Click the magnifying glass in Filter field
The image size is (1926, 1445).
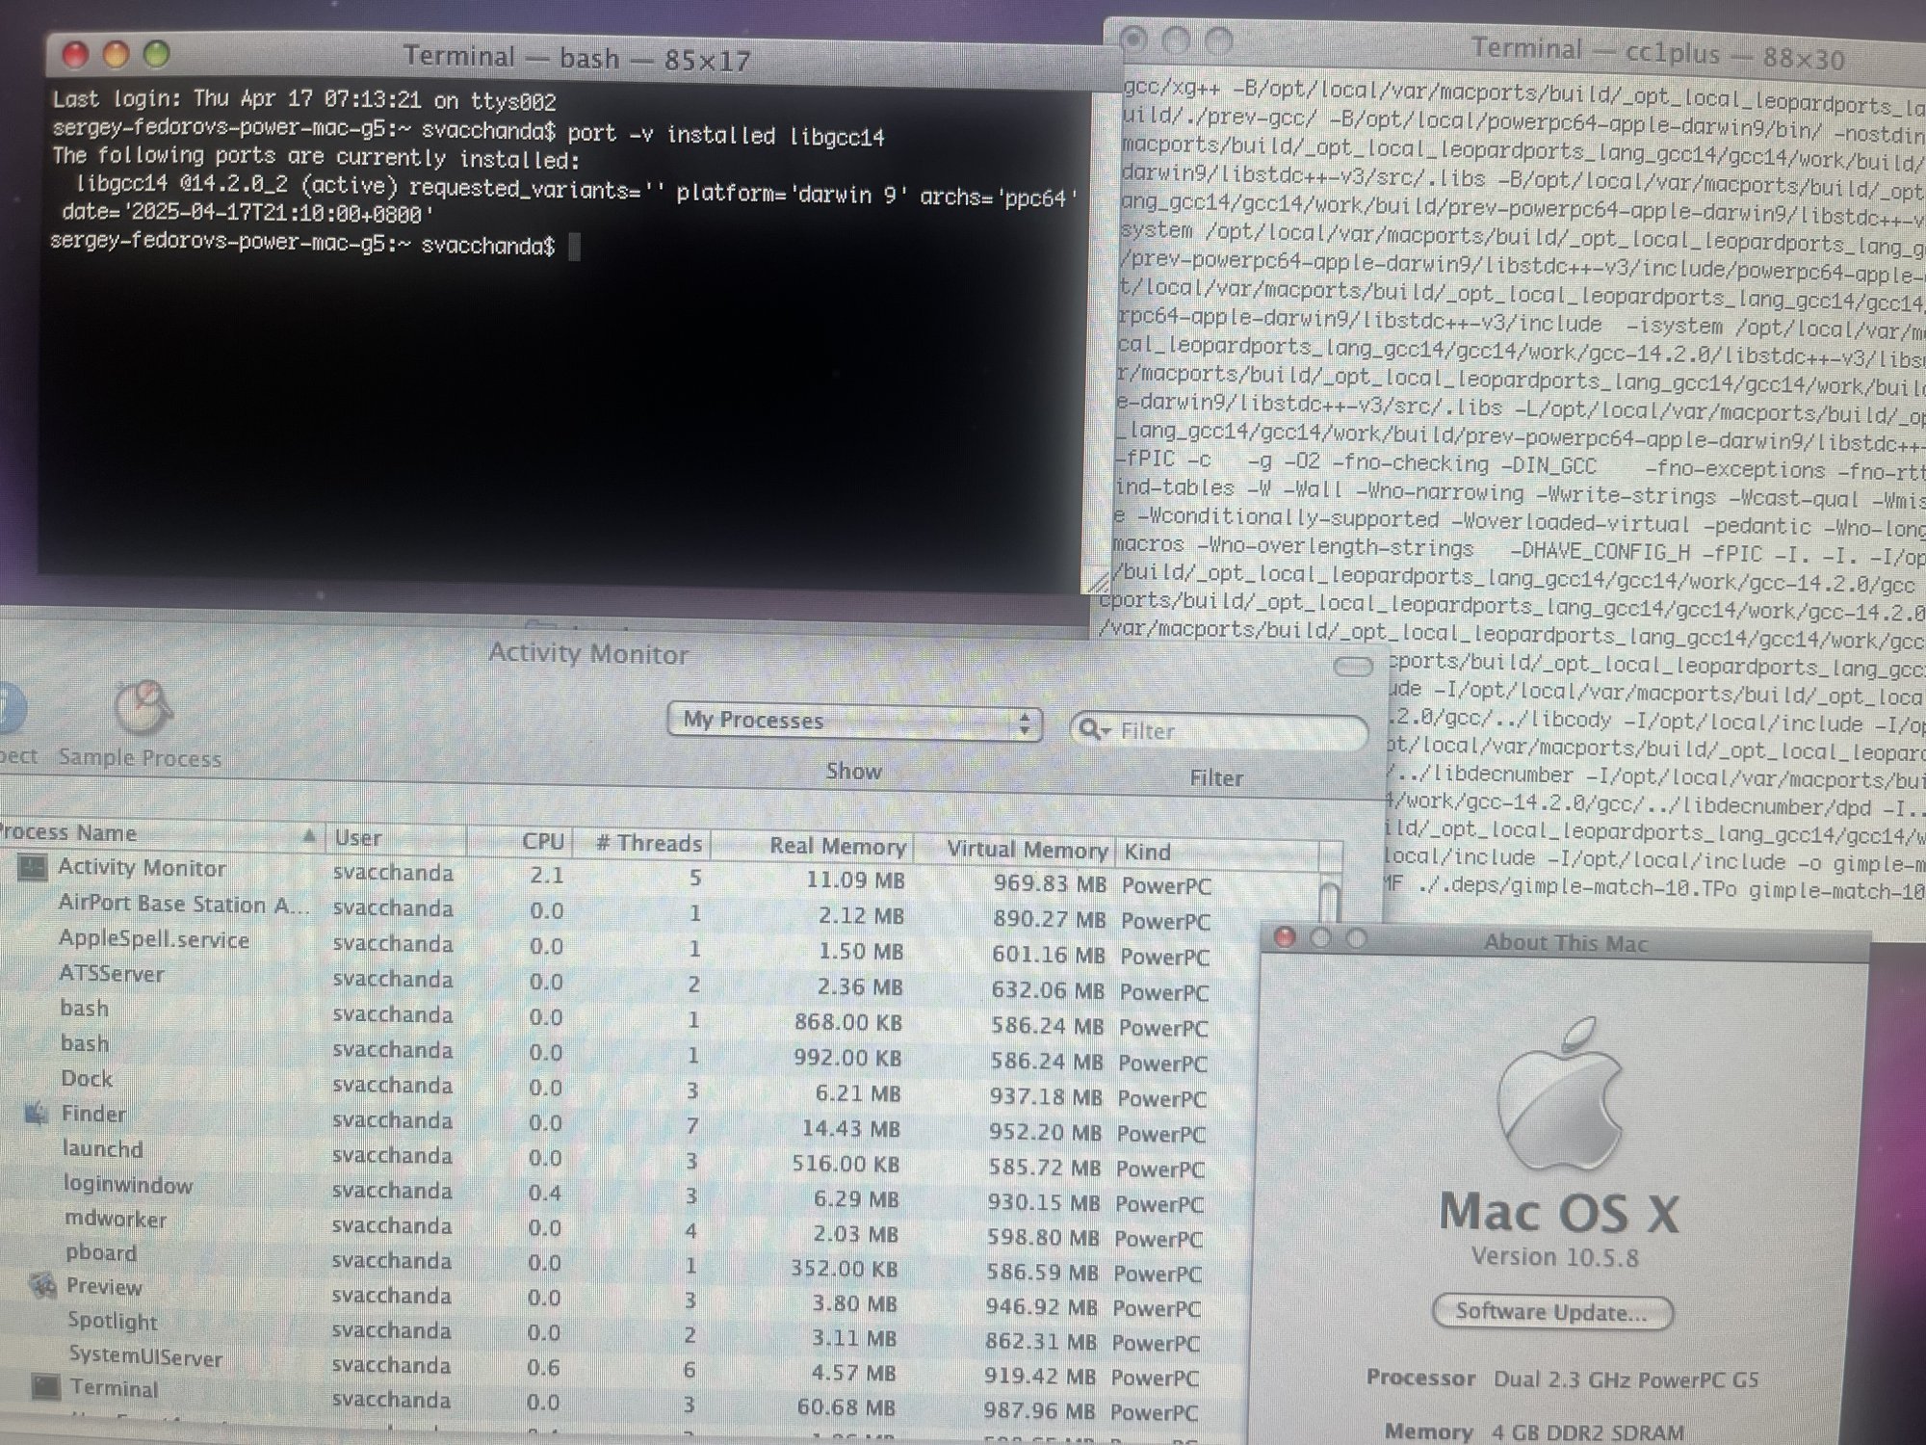1090,730
